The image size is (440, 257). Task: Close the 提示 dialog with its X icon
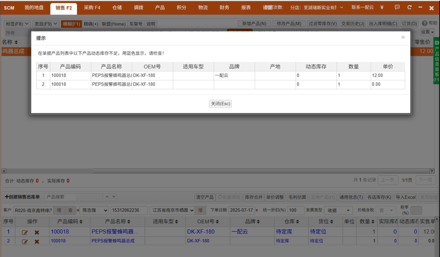pos(403,37)
